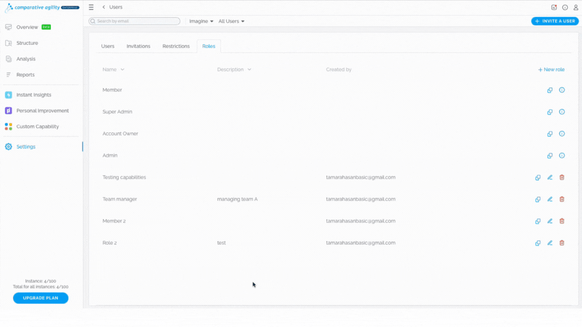Go back using the Users arrow
Screen dimensions: 582x327
(x=104, y=7)
